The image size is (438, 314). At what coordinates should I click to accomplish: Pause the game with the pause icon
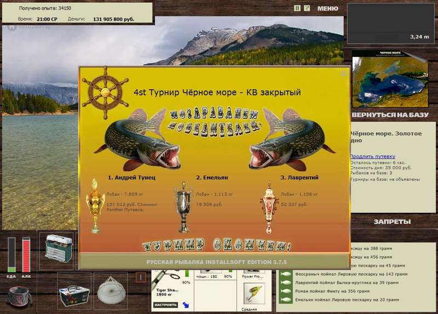297,8
